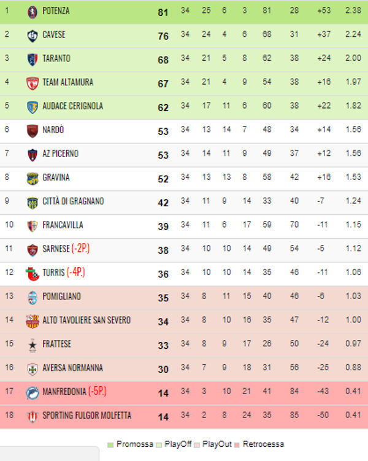Click the Cavese club logo

click(33, 36)
